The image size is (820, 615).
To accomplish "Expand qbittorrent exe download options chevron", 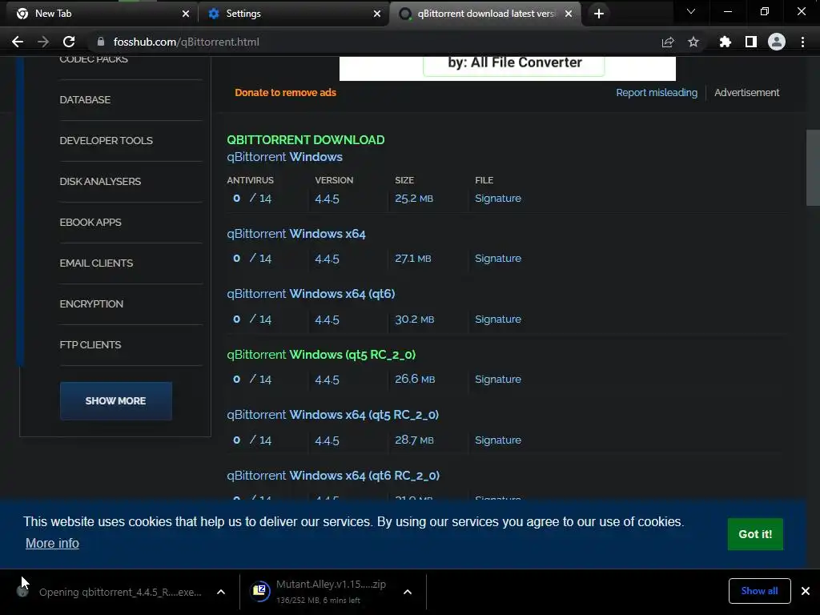I will (221, 592).
